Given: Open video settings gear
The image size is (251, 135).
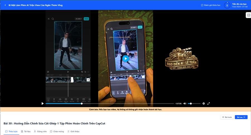Looking at the screenshot, I should coord(204,104).
